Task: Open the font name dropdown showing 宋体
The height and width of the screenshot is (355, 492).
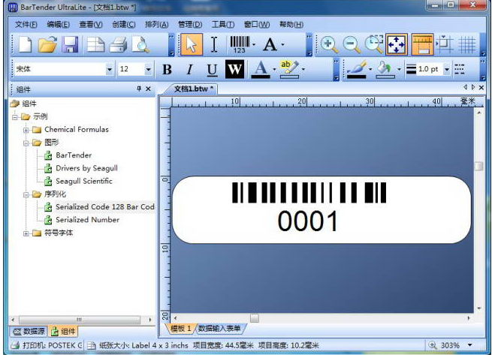Action: click(110, 69)
